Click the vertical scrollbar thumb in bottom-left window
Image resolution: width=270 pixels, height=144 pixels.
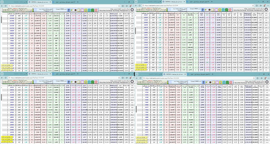2,97
